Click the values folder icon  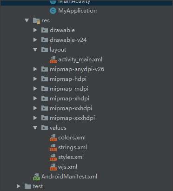click(45, 128)
